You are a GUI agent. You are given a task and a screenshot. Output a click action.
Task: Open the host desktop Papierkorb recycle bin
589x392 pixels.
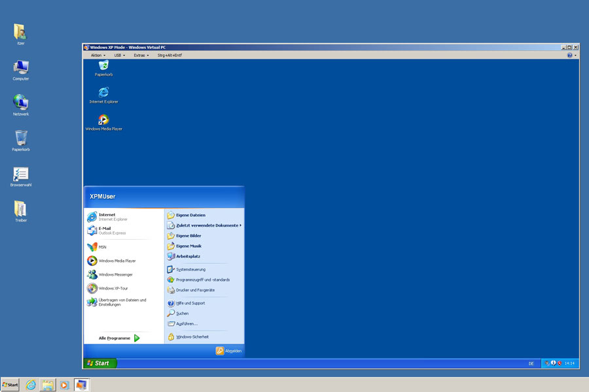21,140
